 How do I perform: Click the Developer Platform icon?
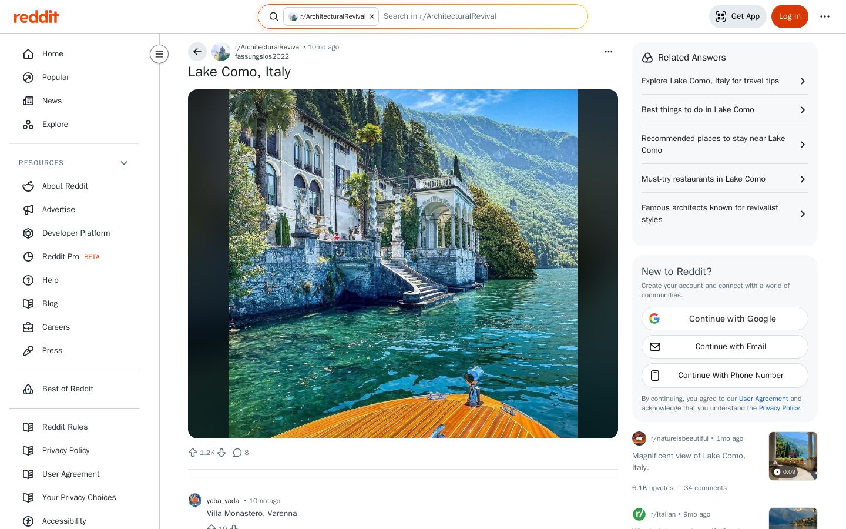pos(28,233)
